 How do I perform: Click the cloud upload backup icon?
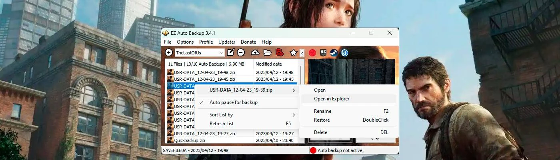255,52
